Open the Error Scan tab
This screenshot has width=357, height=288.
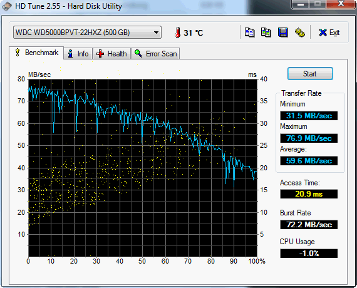155,54
